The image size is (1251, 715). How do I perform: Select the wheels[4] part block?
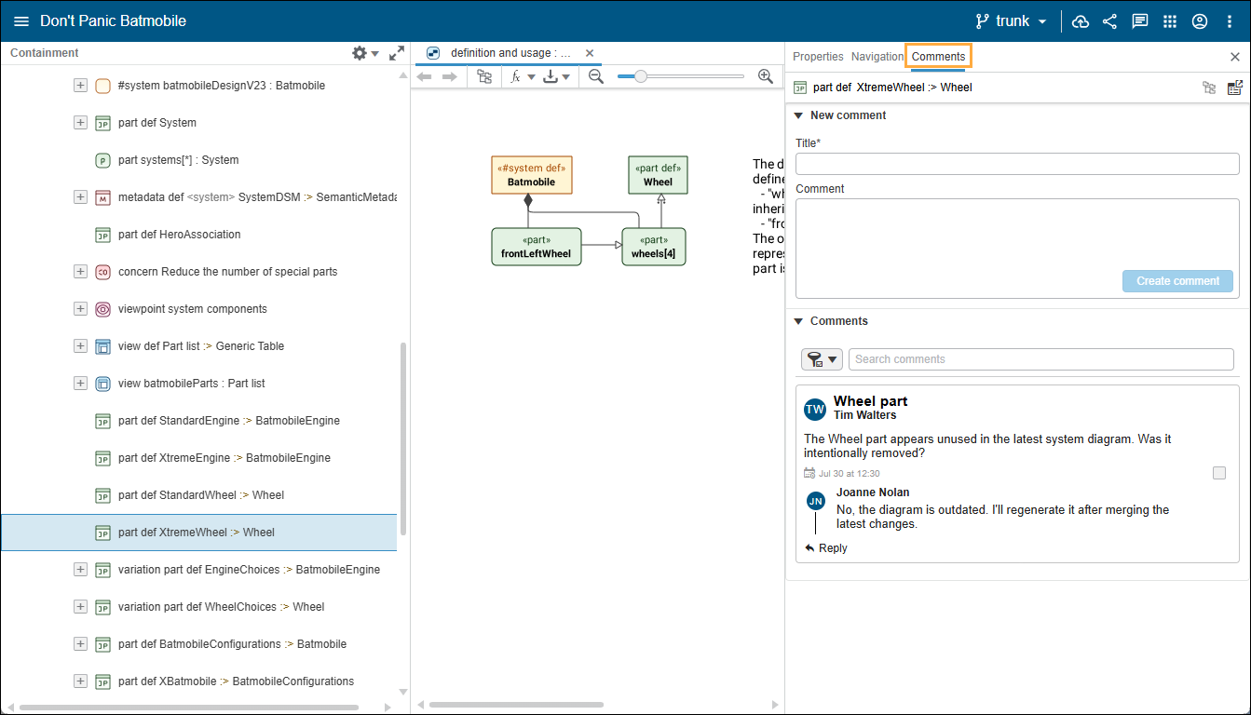pyautogui.click(x=653, y=247)
